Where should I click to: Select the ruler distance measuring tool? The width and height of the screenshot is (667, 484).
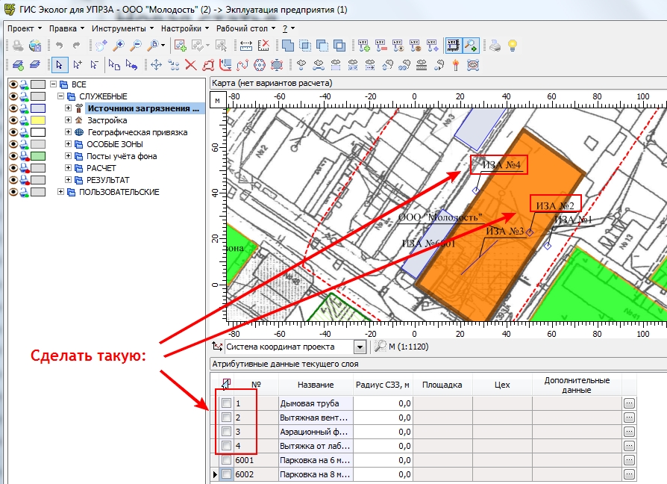tap(246, 46)
